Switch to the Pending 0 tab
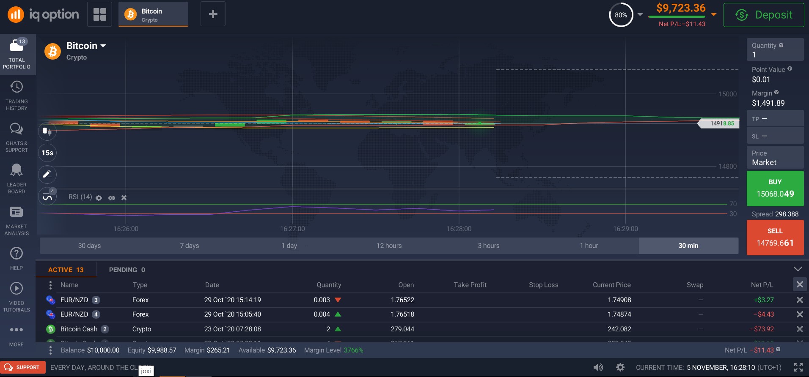This screenshot has height=377, width=809. 127,270
